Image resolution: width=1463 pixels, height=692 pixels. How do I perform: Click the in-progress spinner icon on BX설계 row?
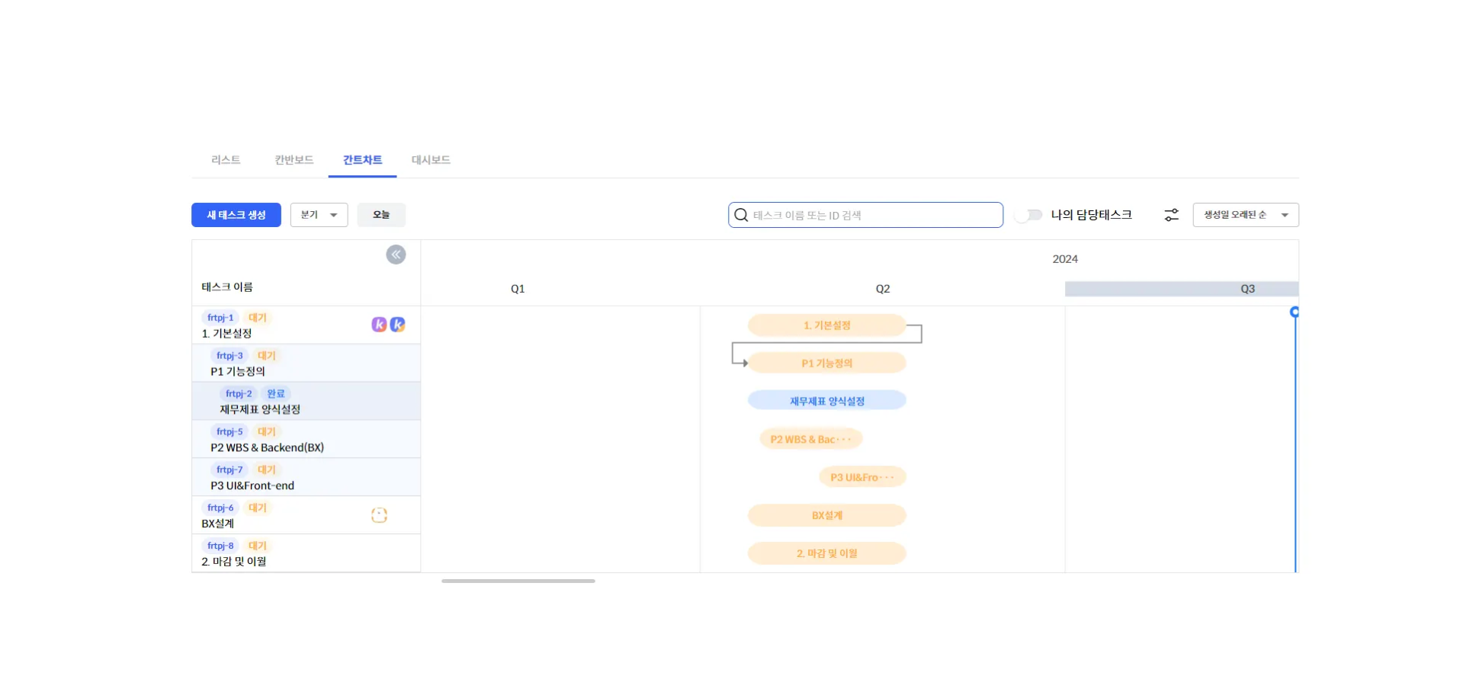coord(379,515)
